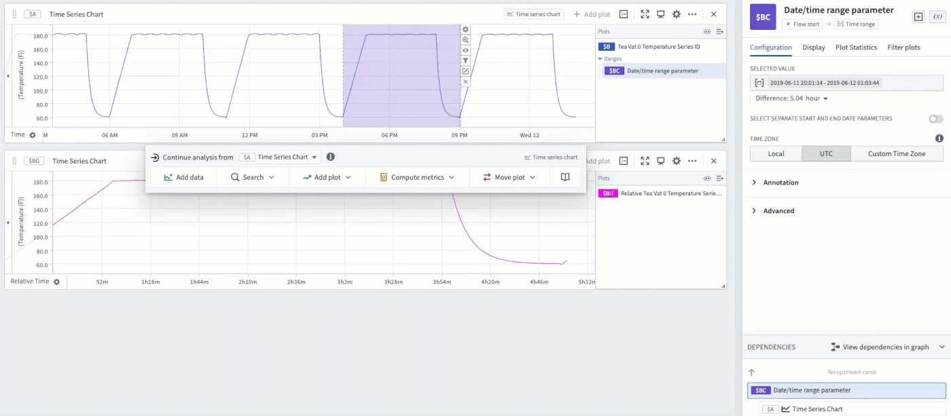951x416 pixels.
Task: Toggle separate start and end date parameters
Action: (x=936, y=119)
